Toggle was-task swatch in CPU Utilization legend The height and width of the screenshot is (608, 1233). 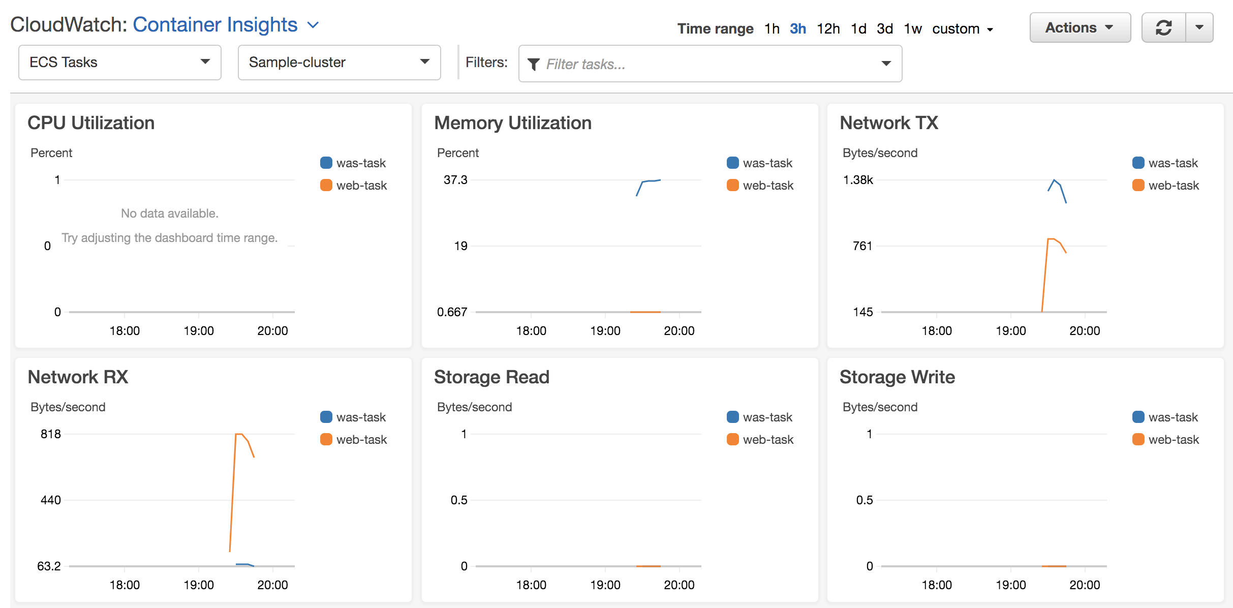[x=326, y=163]
